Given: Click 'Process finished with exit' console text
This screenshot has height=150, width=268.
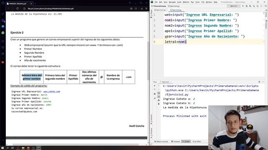Looking at the screenshot, I should coord(185,116).
